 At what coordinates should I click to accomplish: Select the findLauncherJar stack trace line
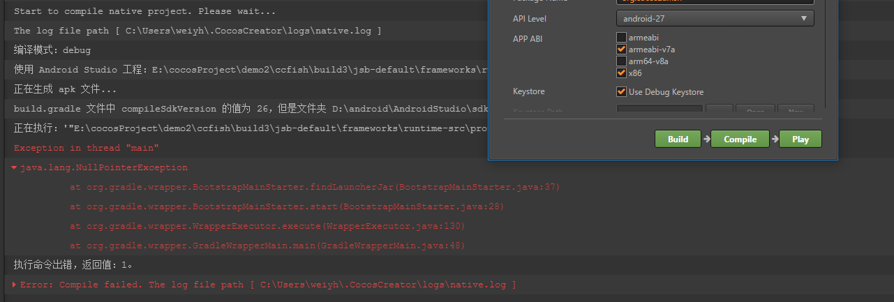(x=315, y=187)
